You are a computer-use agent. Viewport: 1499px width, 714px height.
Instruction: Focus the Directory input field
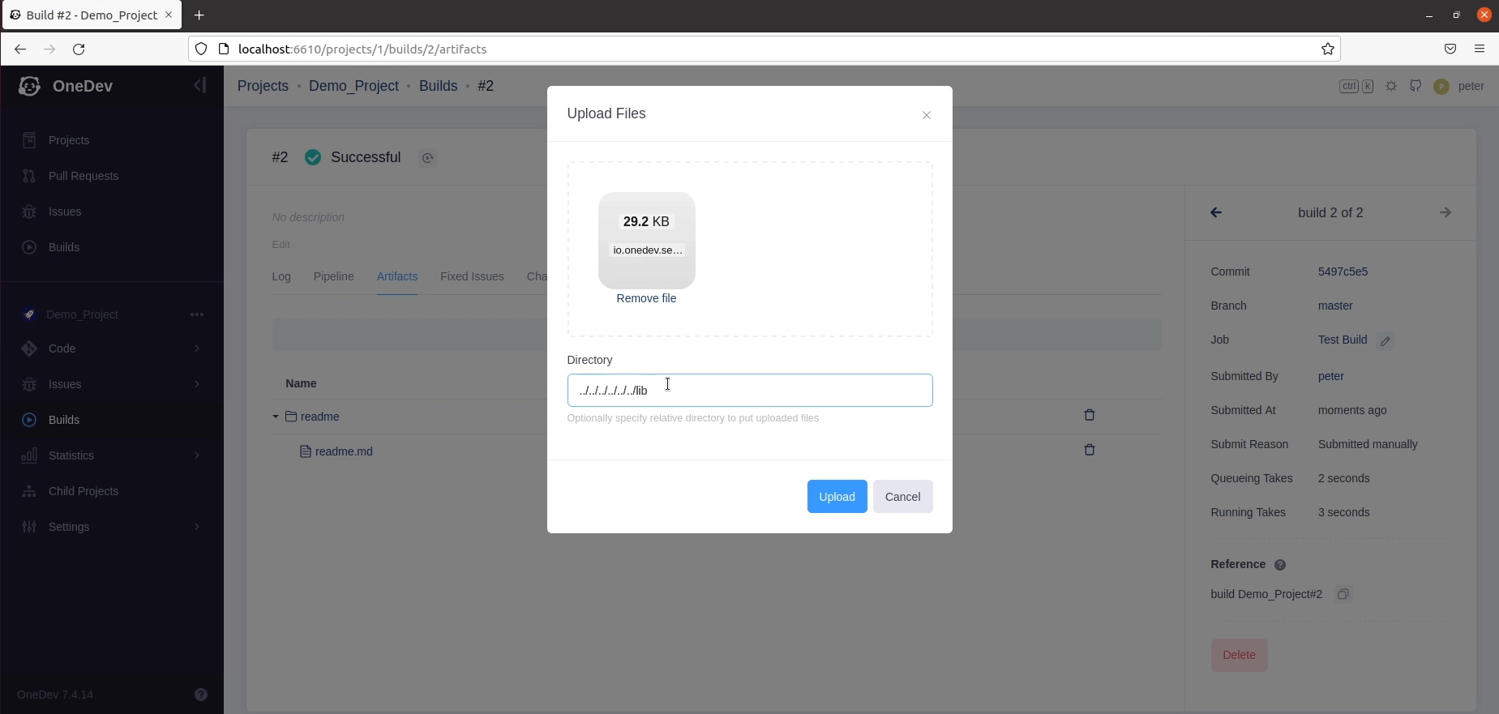[750, 391]
